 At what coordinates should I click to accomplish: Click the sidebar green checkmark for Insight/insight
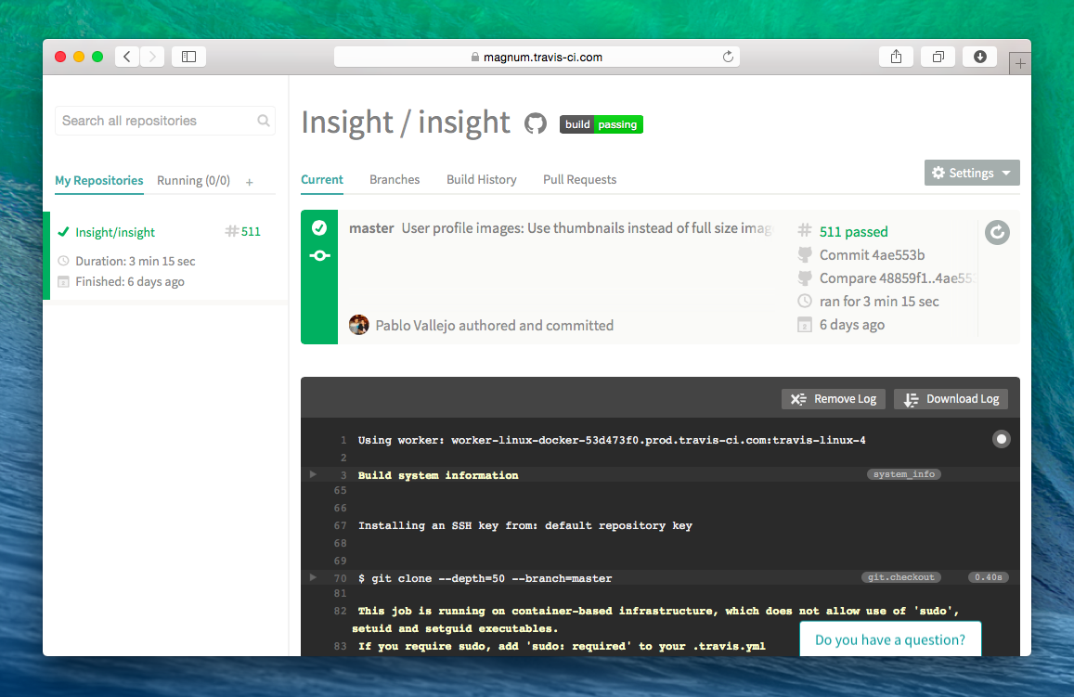(63, 232)
